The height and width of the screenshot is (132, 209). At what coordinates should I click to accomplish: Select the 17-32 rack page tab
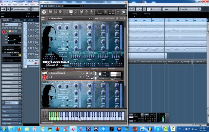[x=102, y=18]
